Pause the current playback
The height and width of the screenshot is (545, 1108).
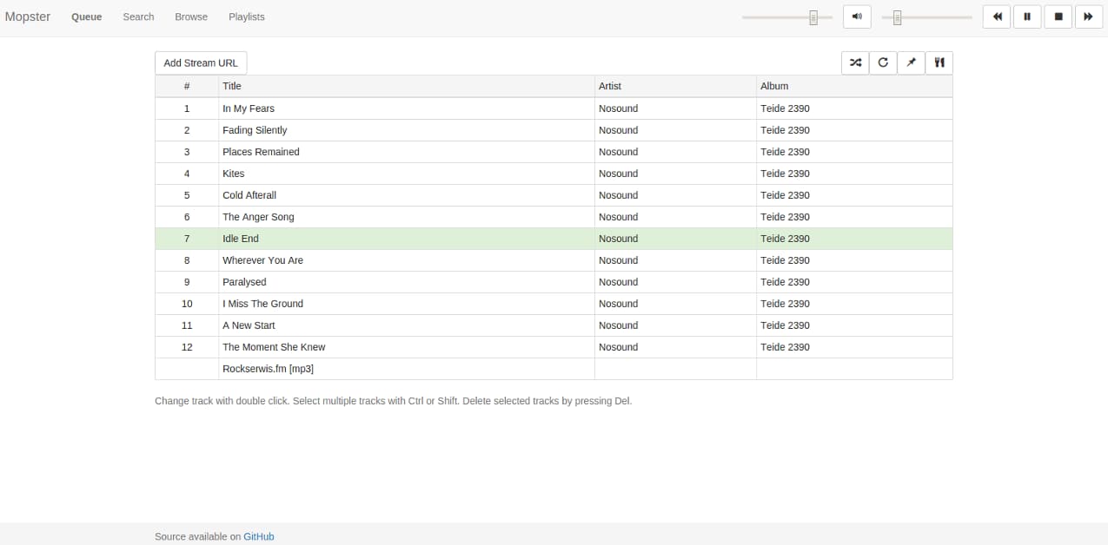[1027, 16]
